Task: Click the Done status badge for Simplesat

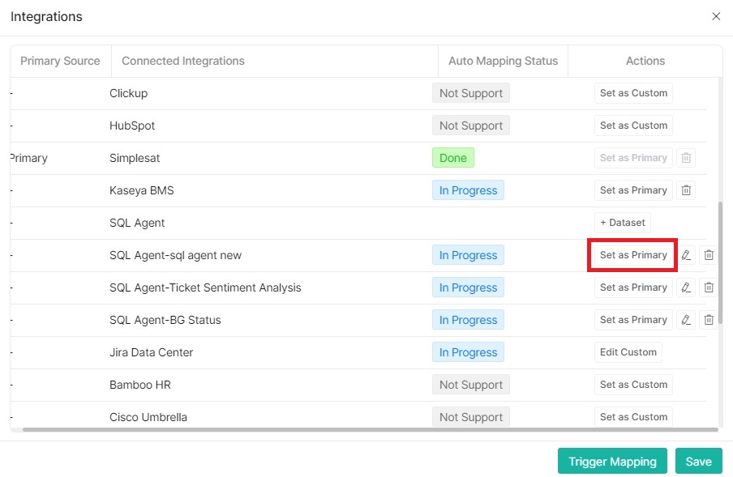Action: (452, 157)
